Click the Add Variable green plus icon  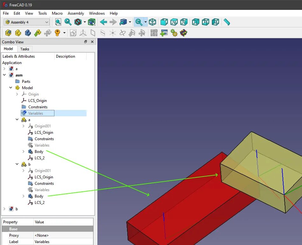[x=164, y=33]
